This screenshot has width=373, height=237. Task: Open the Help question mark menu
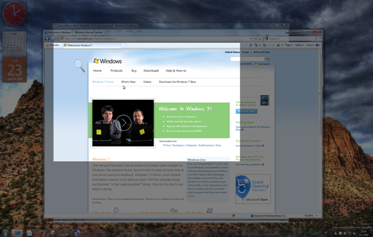[x=318, y=45]
